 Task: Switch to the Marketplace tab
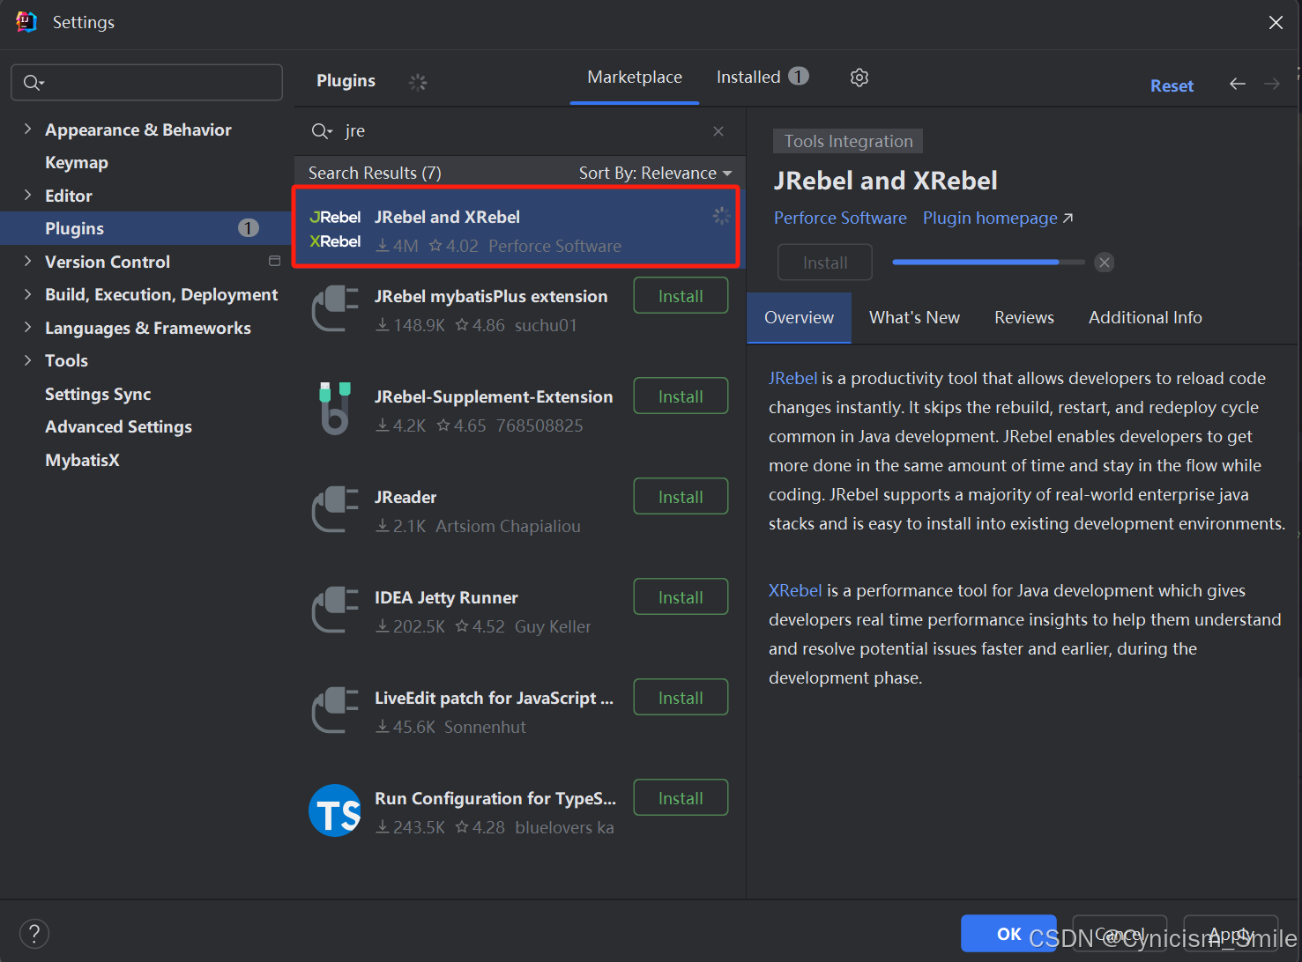635,78
